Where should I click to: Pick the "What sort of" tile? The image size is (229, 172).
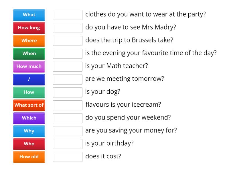pyautogui.click(x=29, y=105)
